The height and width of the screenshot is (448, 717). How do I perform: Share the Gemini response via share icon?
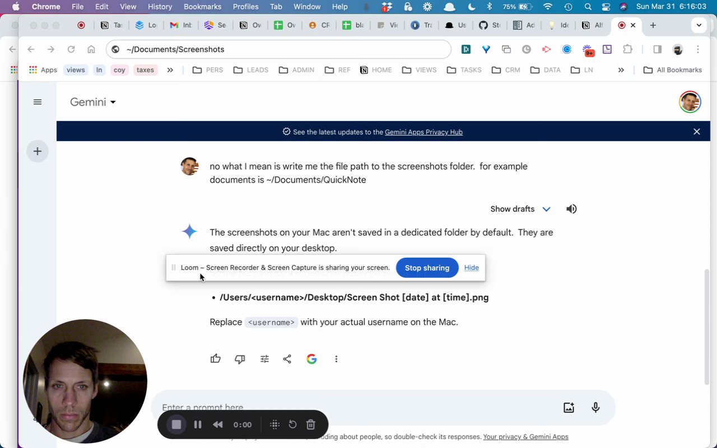(x=287, y=359)
